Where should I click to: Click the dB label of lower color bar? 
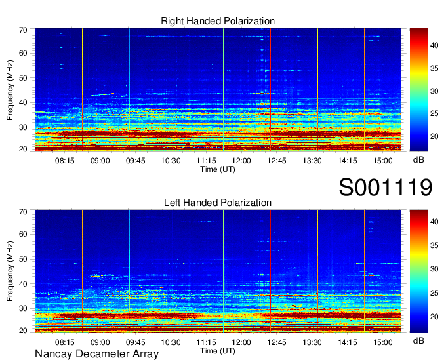(x=418, y=341)
